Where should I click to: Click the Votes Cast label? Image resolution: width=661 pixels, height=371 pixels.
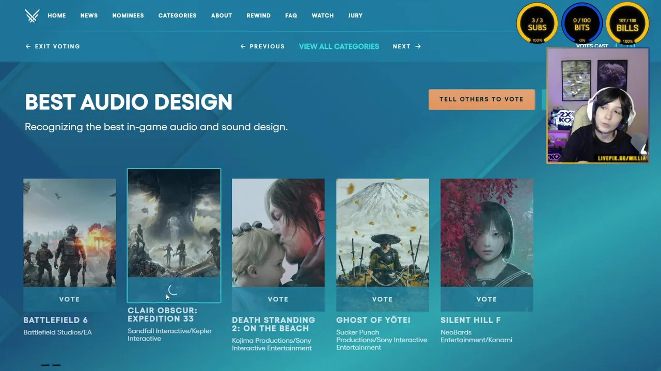592,46
